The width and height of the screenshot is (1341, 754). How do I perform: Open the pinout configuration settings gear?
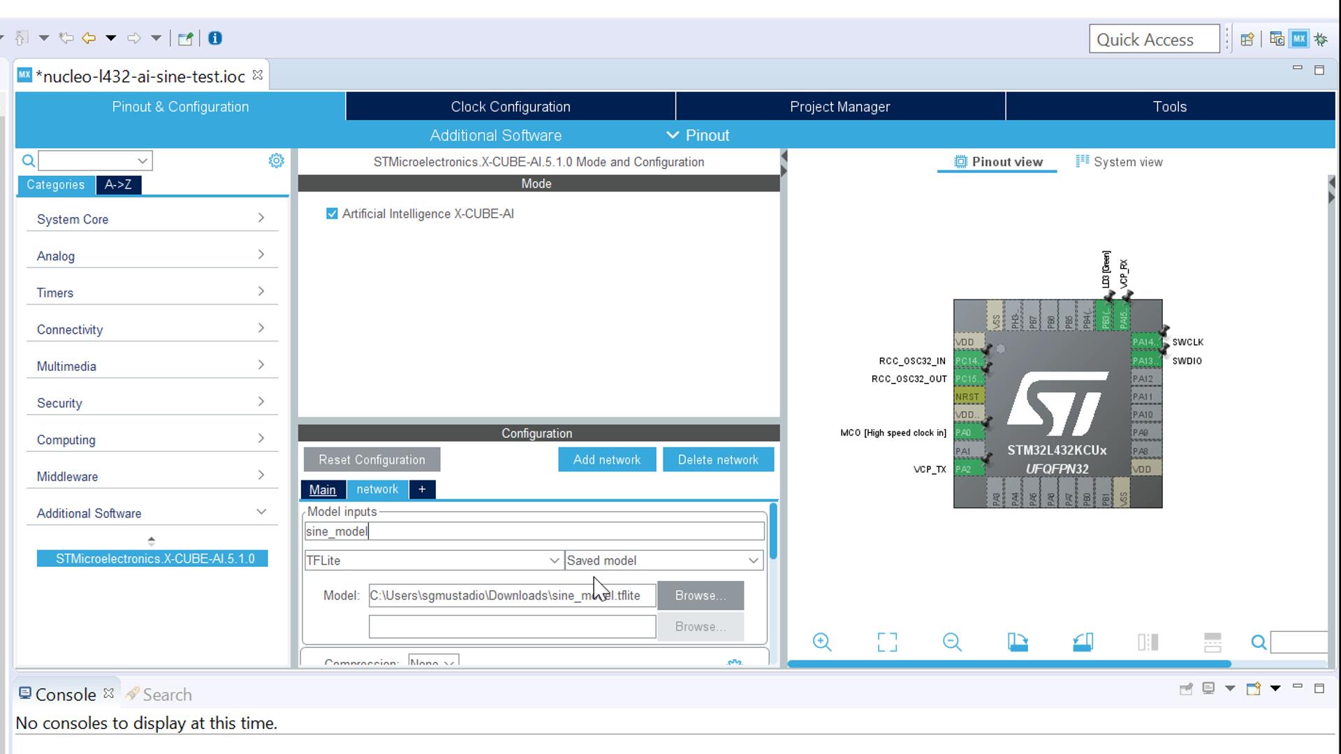[x=277, y=161]
